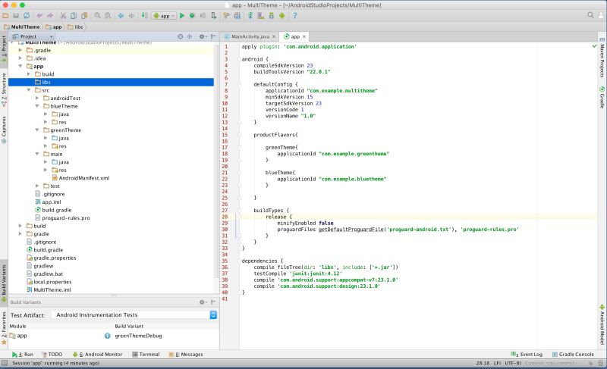Click the Build Variants settings gear
This screenshot has width=607, height=369.
point(203,302)
